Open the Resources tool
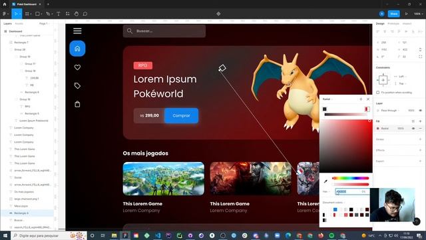This screenshot has height=240, width=426. (68, 13)
